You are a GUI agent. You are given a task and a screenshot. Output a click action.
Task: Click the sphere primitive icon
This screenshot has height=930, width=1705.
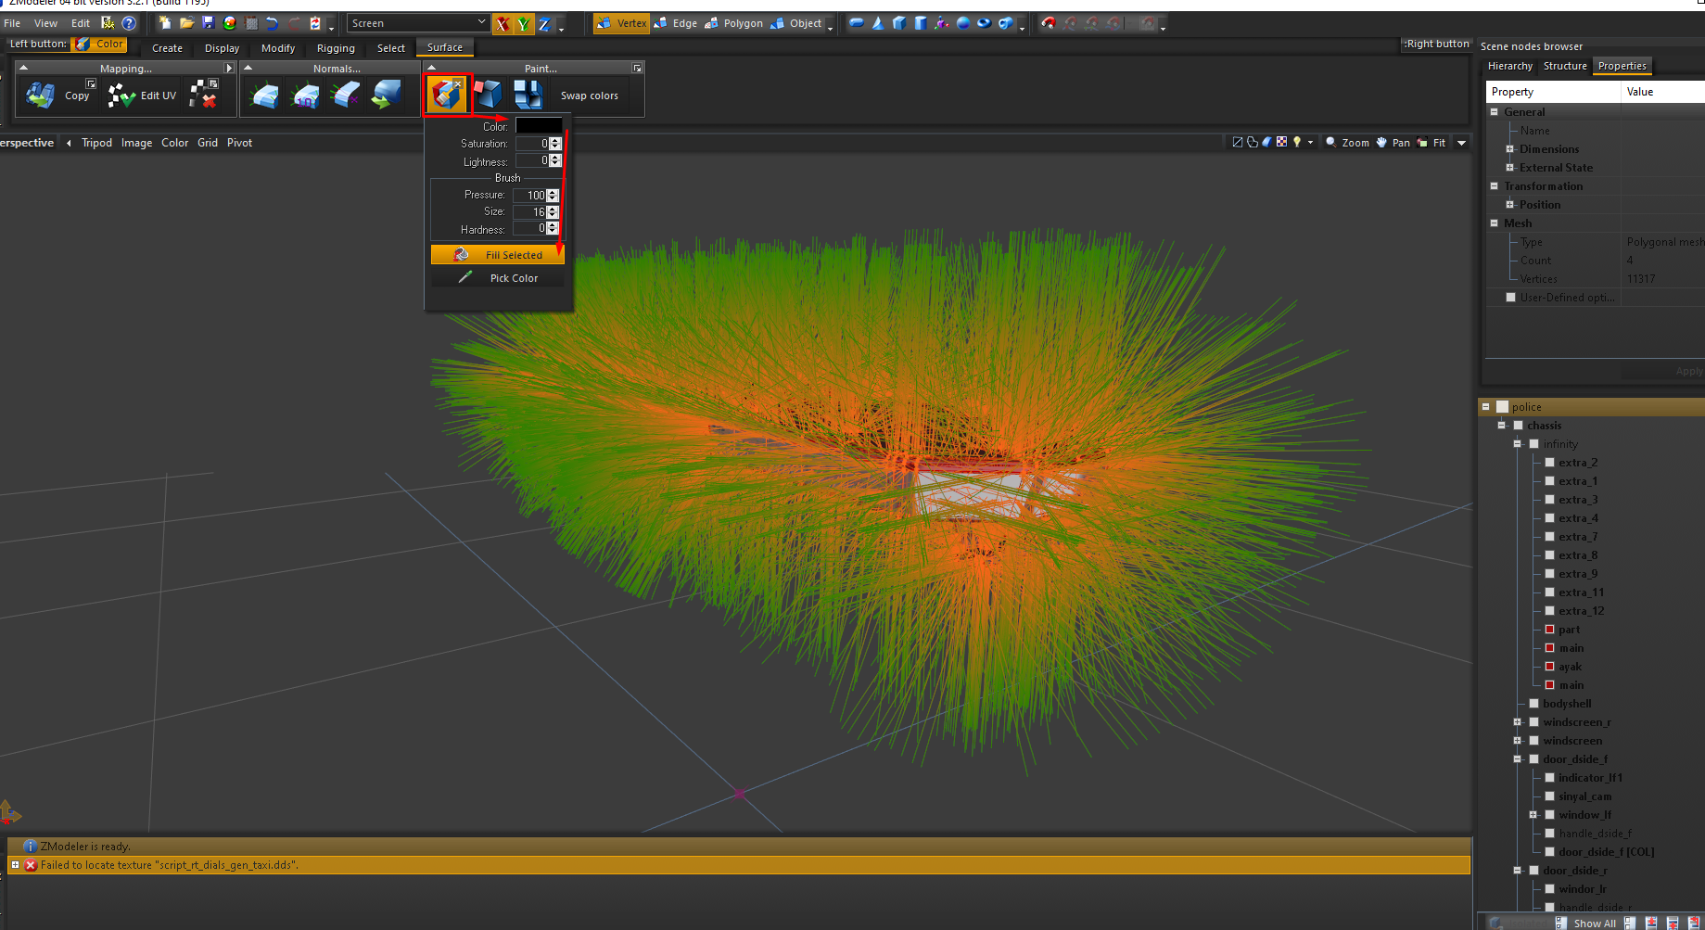coord(962,23)
